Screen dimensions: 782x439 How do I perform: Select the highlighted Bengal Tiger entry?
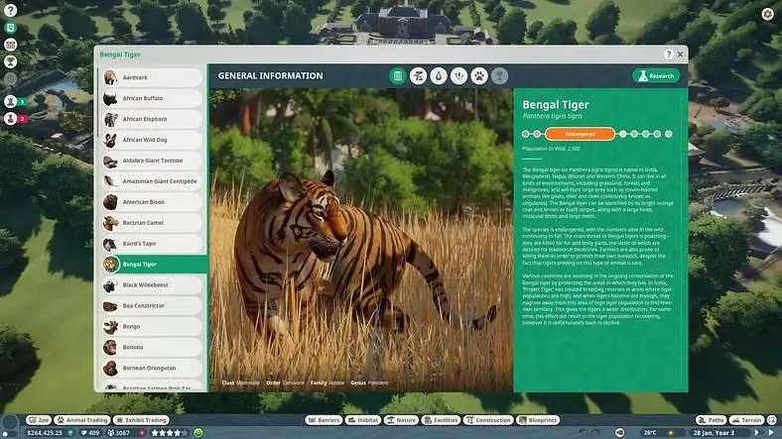click(x=154, y=265)
